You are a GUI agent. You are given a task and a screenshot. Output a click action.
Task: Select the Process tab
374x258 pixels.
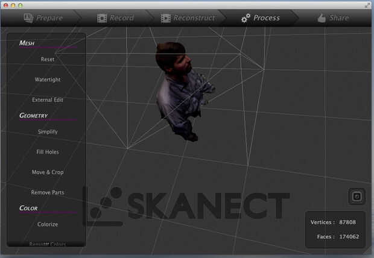pyautogui.click(x=261, y=18)
